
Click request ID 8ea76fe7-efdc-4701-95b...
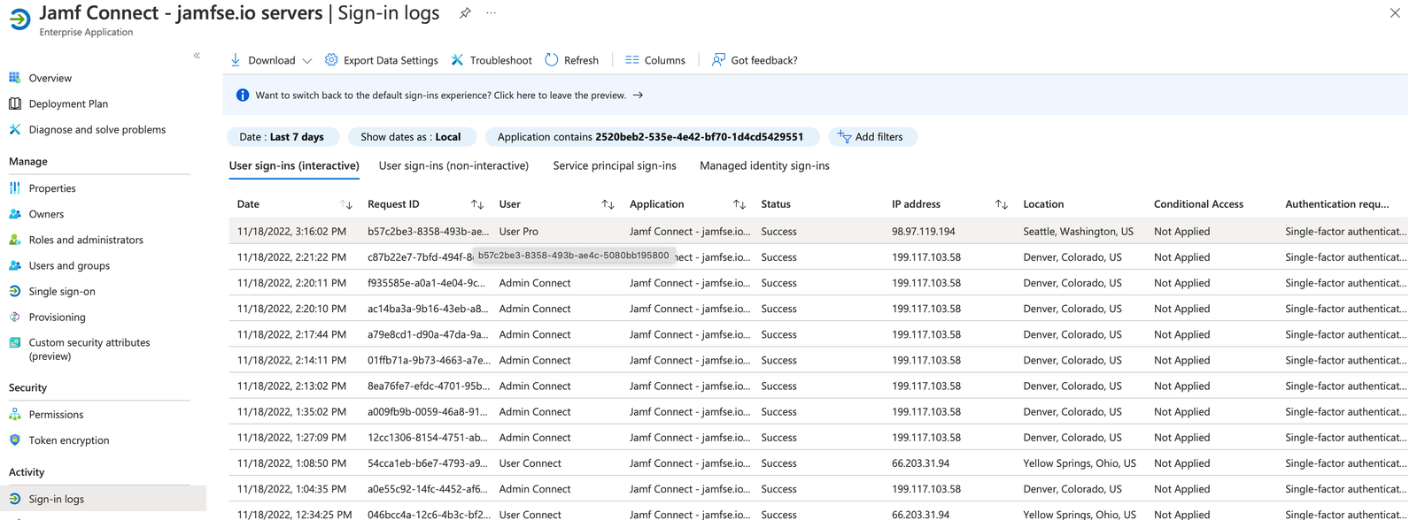[x=429, y=386]
